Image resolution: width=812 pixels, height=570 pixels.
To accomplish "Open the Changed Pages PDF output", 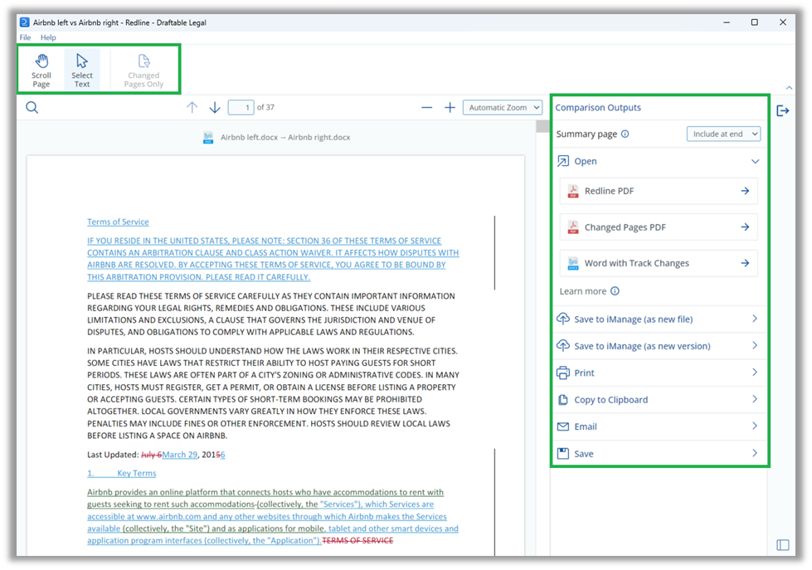I will coord(659,227).
